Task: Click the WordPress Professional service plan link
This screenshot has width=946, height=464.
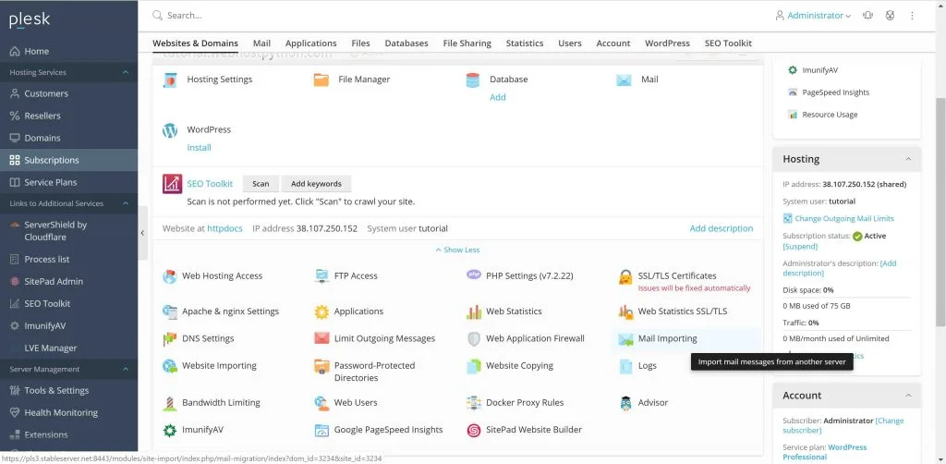Action: 825,453
